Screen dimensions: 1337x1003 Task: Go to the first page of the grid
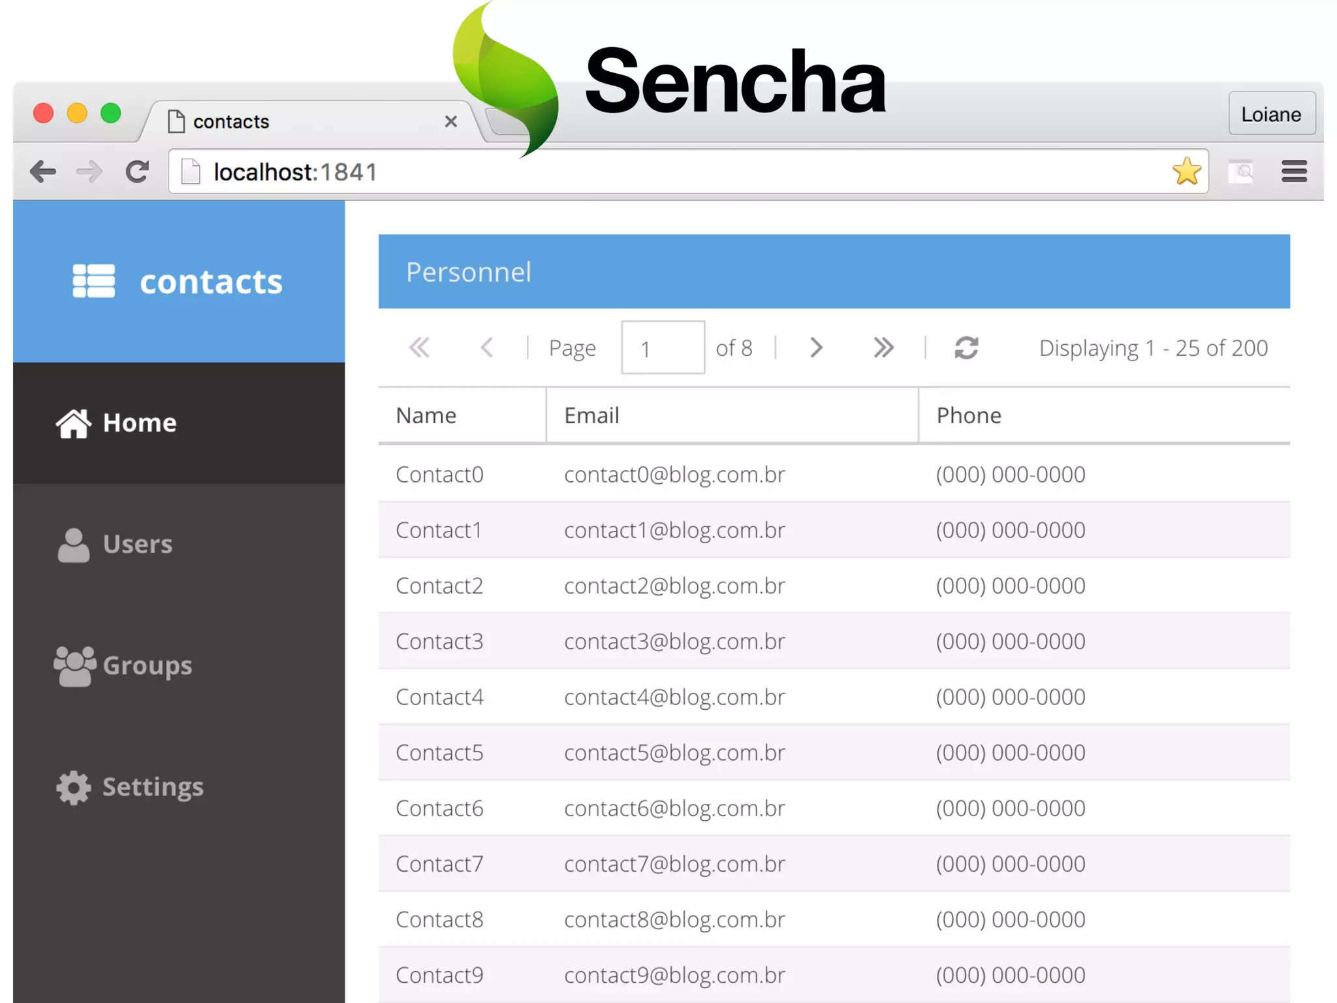(x=419, y=347)
